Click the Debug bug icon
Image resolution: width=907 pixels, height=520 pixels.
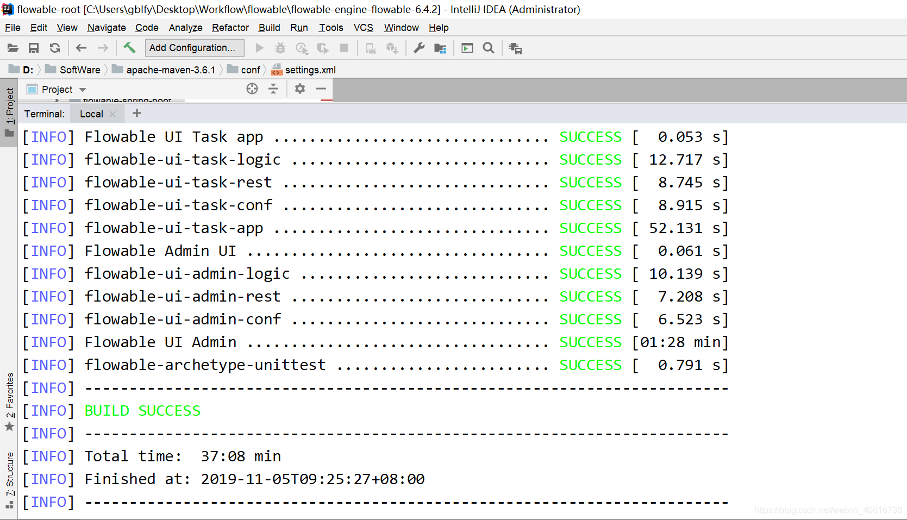click(280, 48)
